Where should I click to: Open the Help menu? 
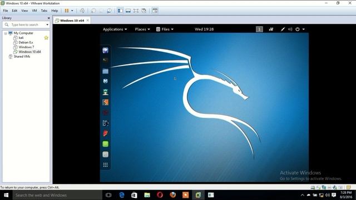55,11
